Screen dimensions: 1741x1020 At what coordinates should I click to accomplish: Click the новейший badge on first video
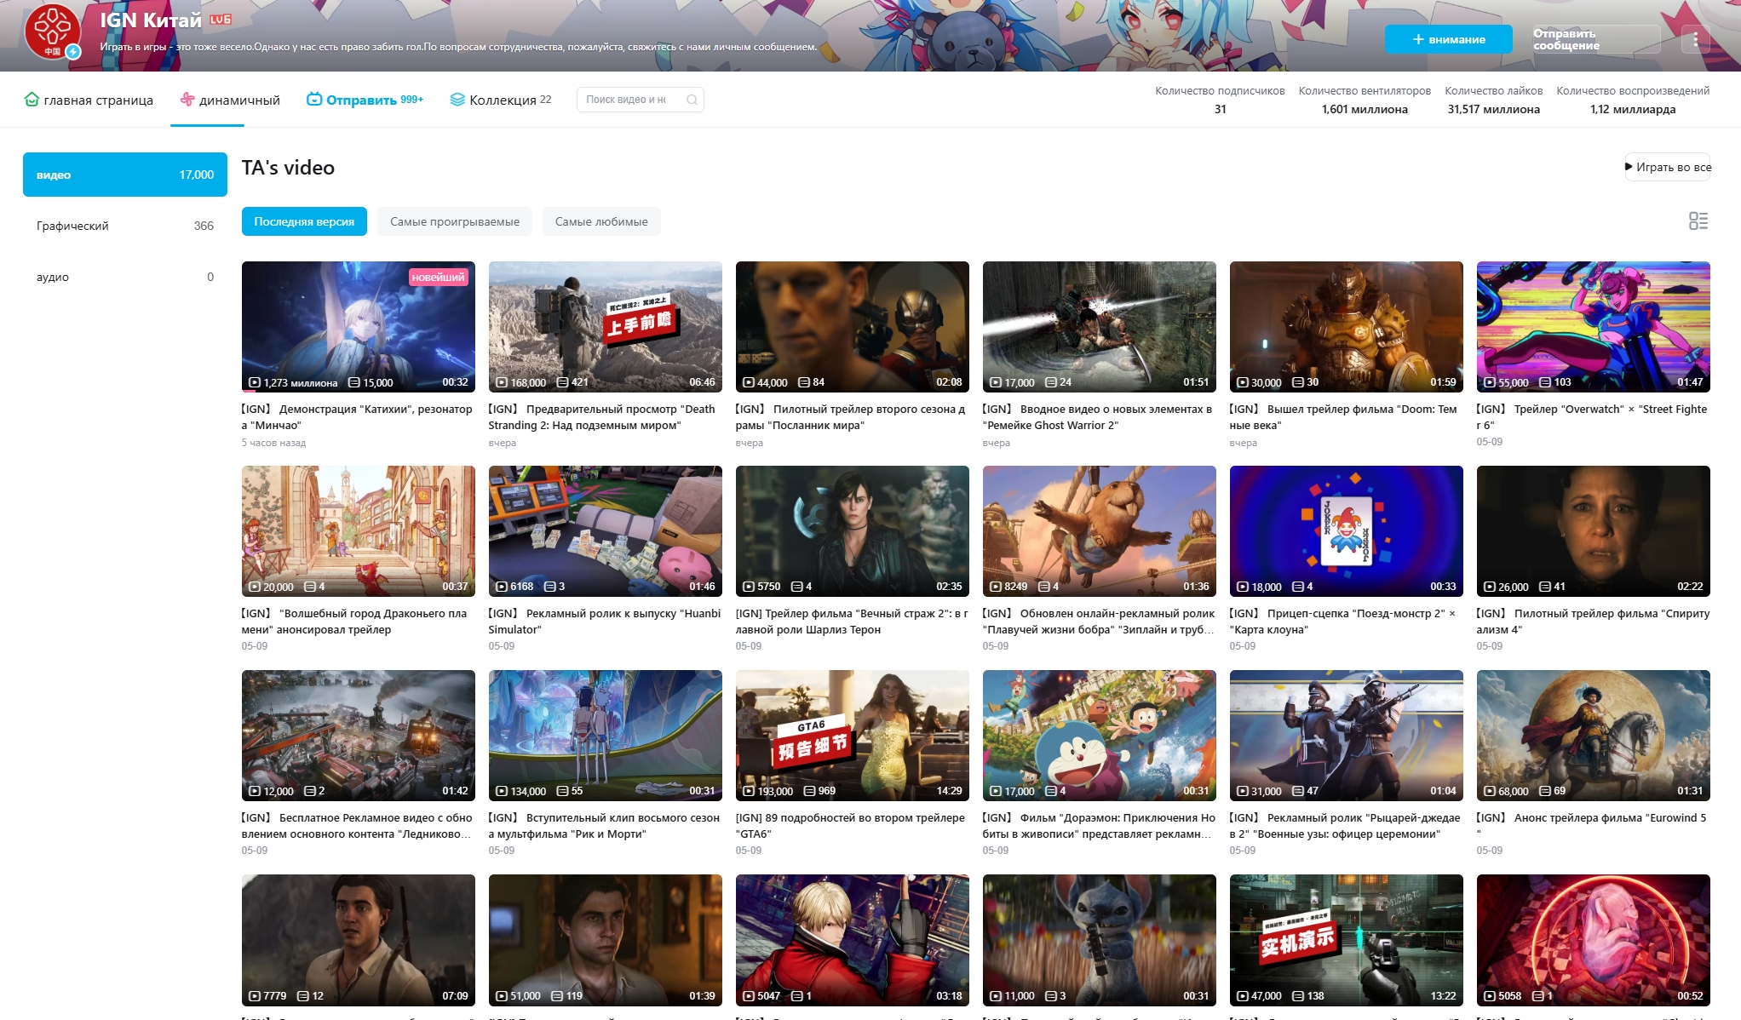coord(438,277)
